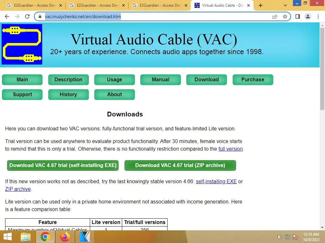Bookmark this page with the star icon
This screenshot has height=243, width=325.
tap(285, 16)
